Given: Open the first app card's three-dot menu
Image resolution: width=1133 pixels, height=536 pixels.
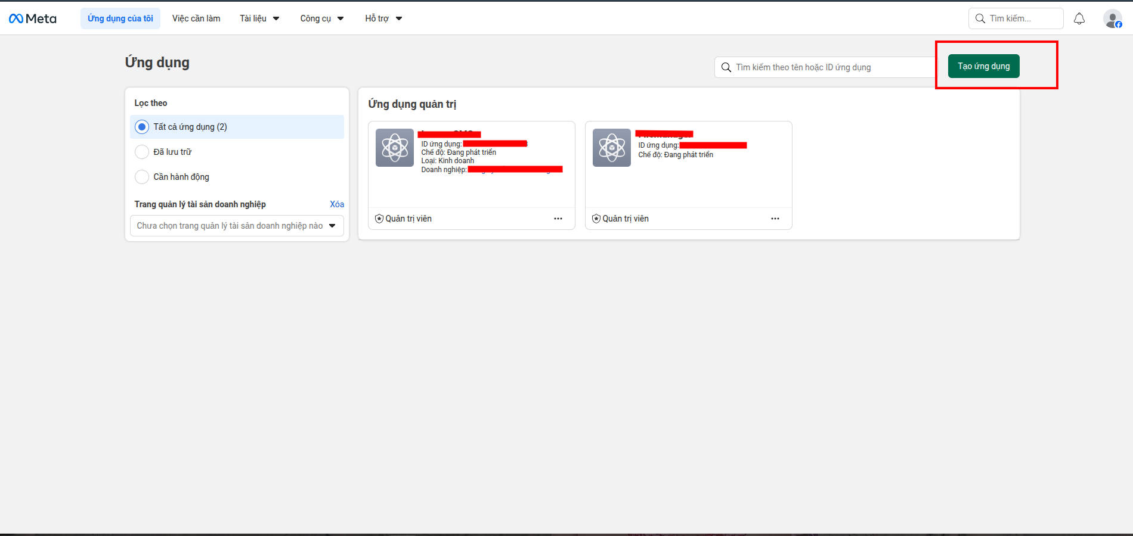Looking at the screenshot, I should point(558,219).
